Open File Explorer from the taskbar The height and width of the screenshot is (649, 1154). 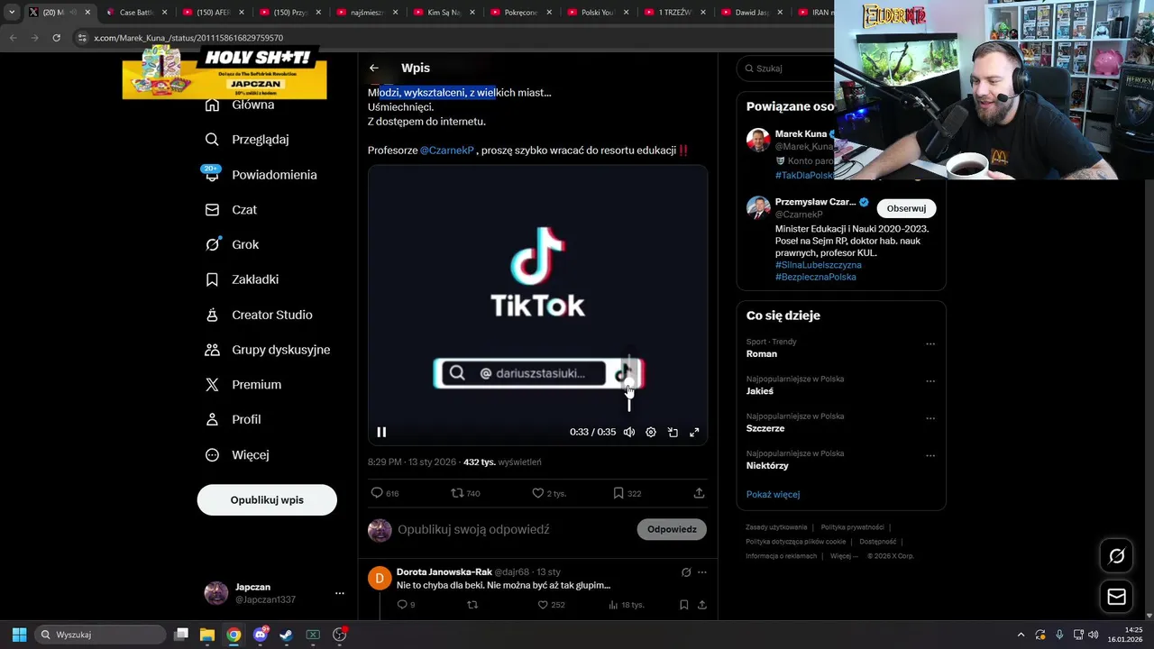coord(206,635)
